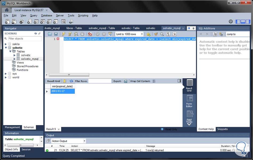Open the Scripting menu
The image size is (253, 160).
(83, 15)
